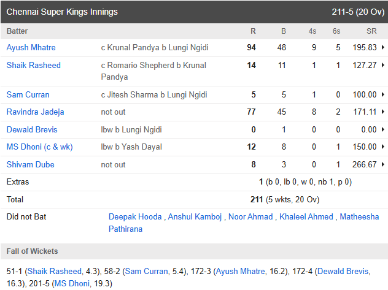Open Deepak Hooda in Did not Bat
This screenshot has width=388, height=290.
(135, 216)
